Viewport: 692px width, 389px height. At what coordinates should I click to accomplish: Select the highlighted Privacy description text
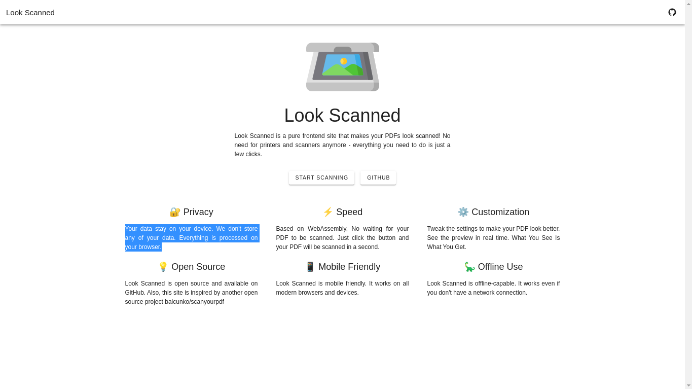tap(192, 237)
